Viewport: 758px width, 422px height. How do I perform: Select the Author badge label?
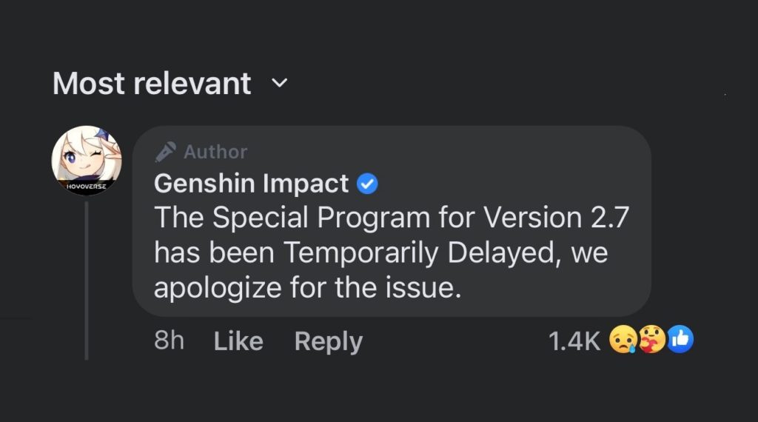pyautogui.click(x=215, y=152)
